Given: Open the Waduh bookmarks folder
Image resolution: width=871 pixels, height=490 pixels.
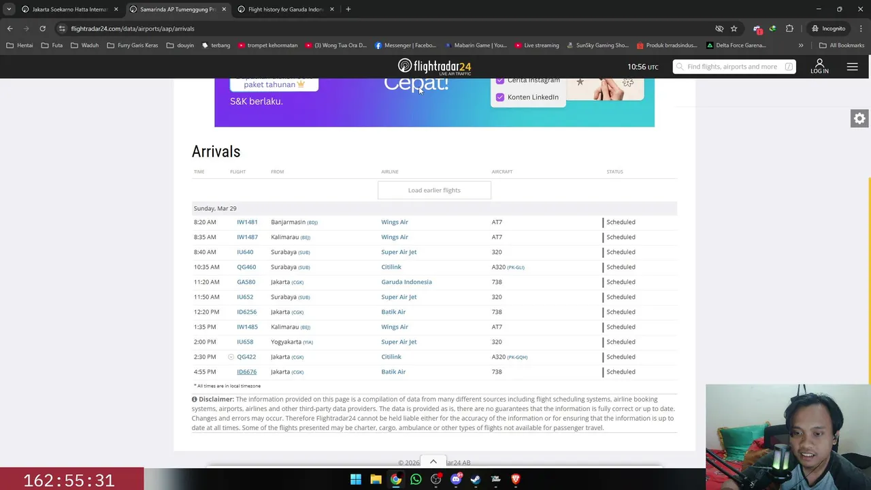Looking at the screenshot, I should click(x=85, y=46).
